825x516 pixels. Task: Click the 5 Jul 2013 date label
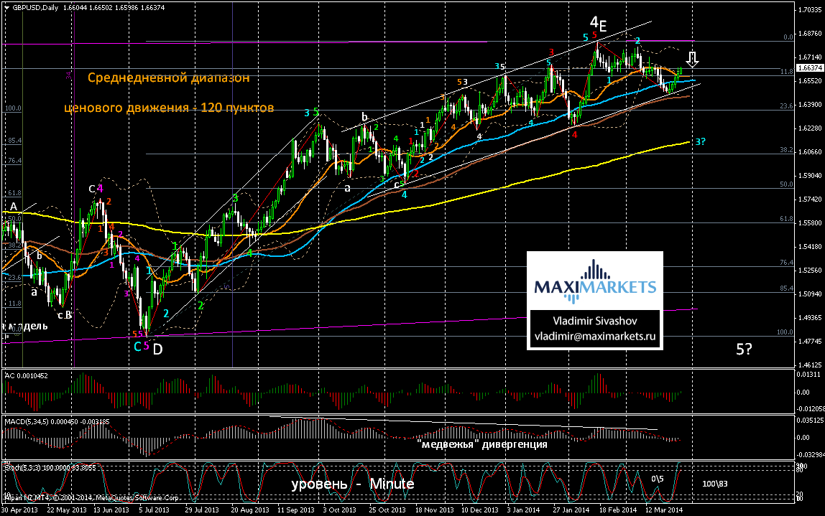(155, 510)
